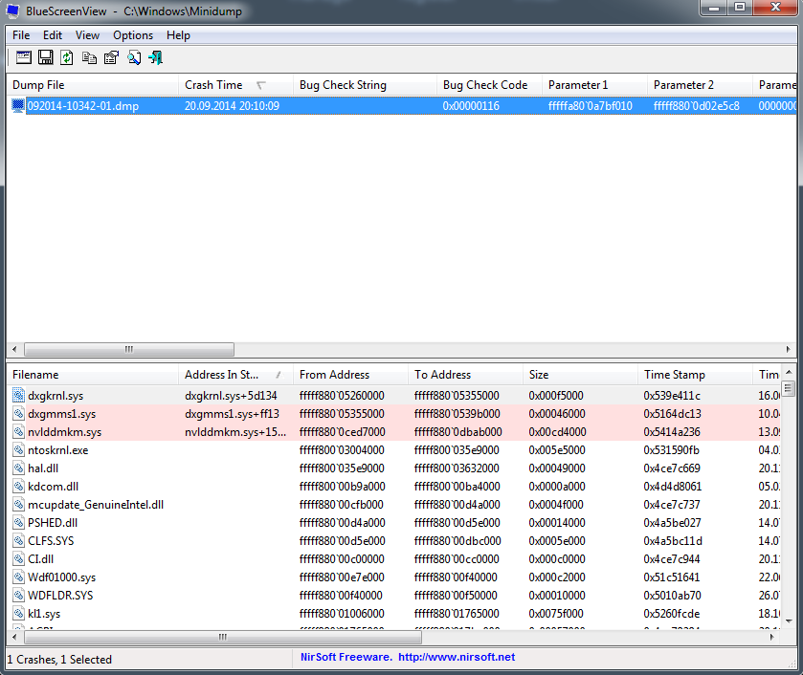Screen dimensions: 803x675
Task: Click the Save Selected Items toolbar icon
Action: (x=46, y=57)
